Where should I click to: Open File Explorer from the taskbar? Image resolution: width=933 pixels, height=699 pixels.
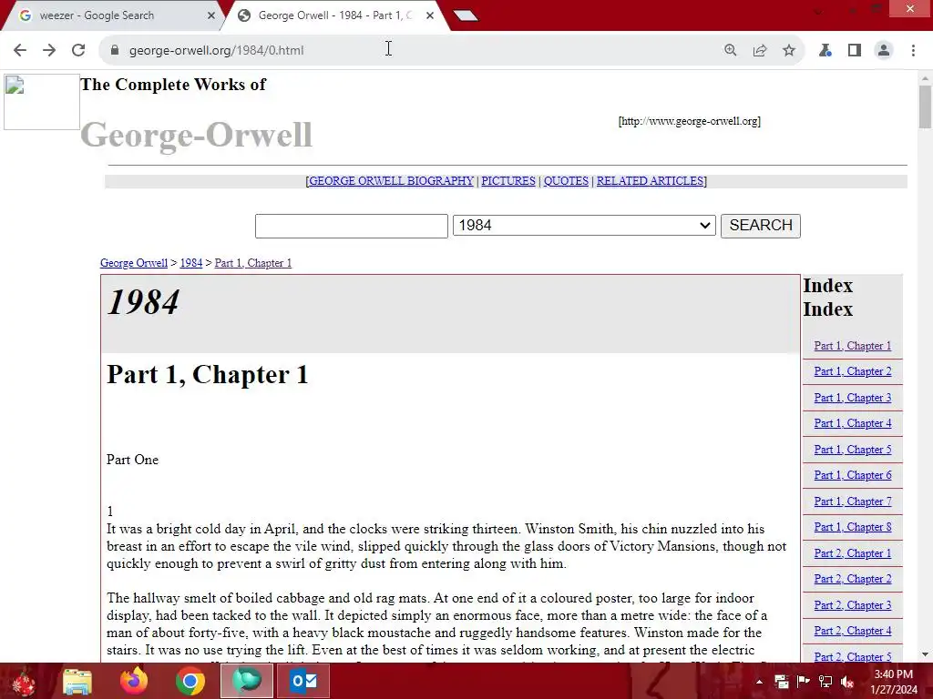(77, 681)
